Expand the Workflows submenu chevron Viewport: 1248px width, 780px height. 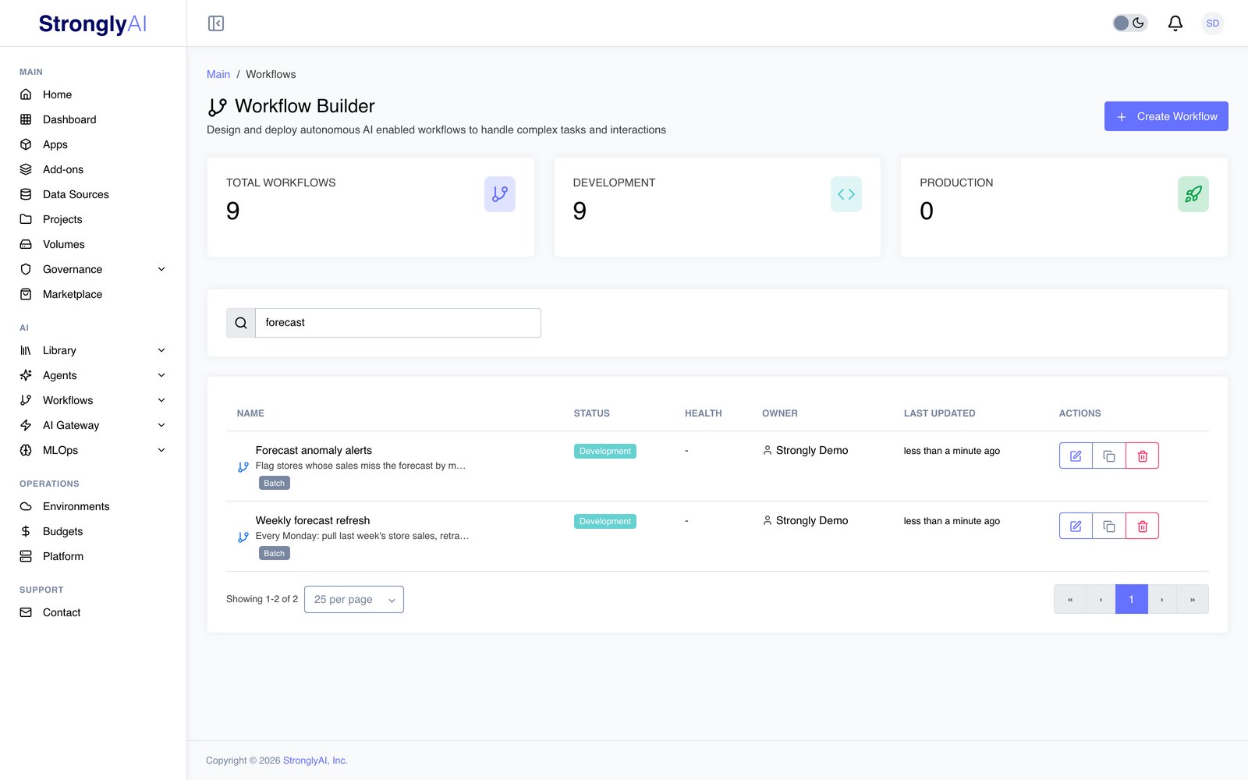pyautogui.click(x=161, y=400)
